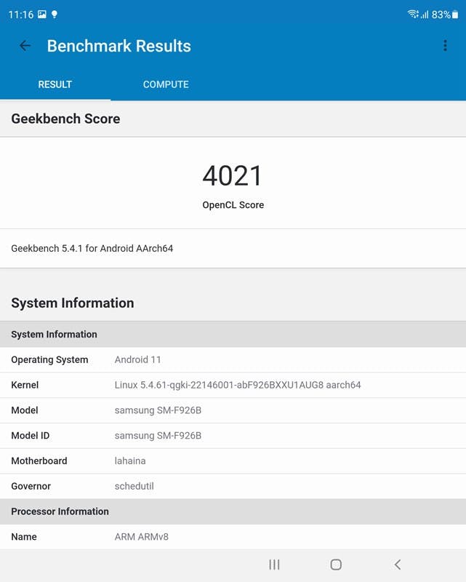Tap the Wi-Fi status icon
This screenshot has width=466, height=582.
(413, 15)
